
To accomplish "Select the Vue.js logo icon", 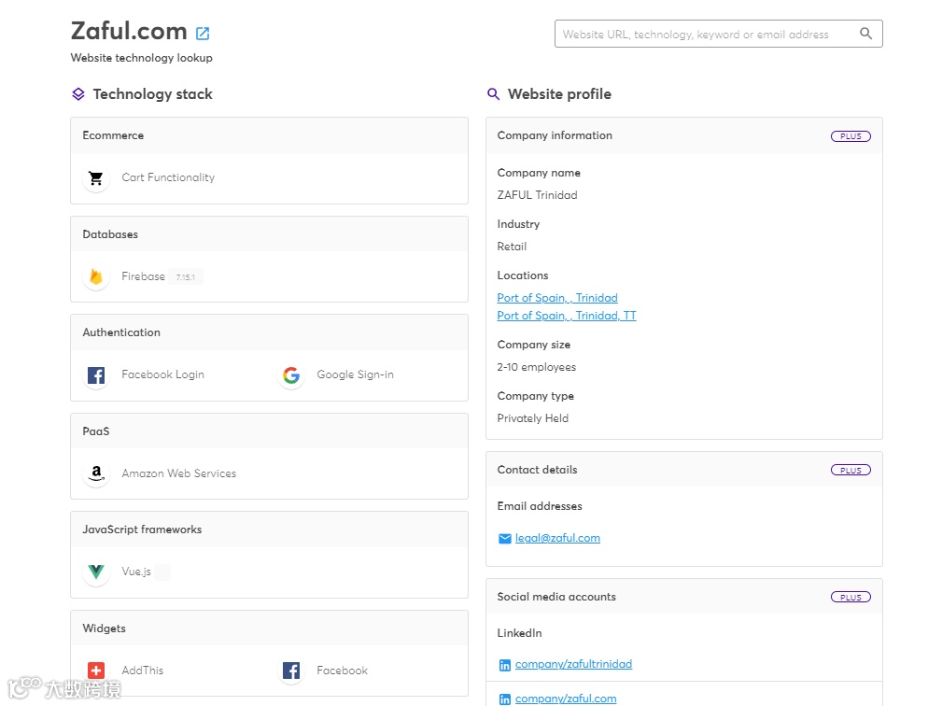I will click(x=96, y=572).
